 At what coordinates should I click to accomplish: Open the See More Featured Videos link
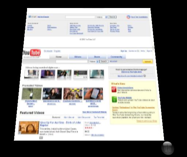[x=95, y=112]
